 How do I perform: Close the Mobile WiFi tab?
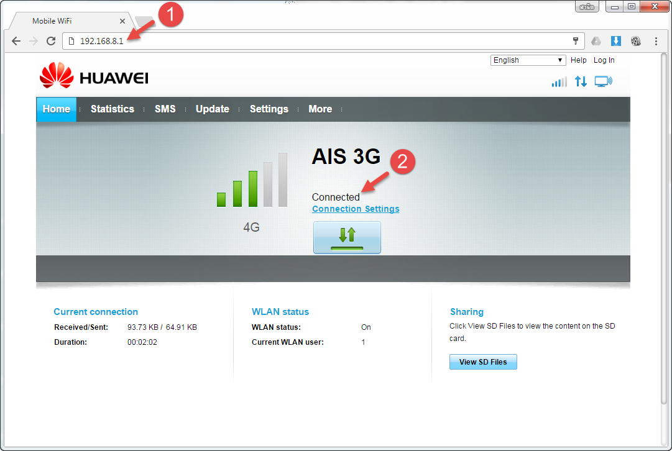coord(122,21)
